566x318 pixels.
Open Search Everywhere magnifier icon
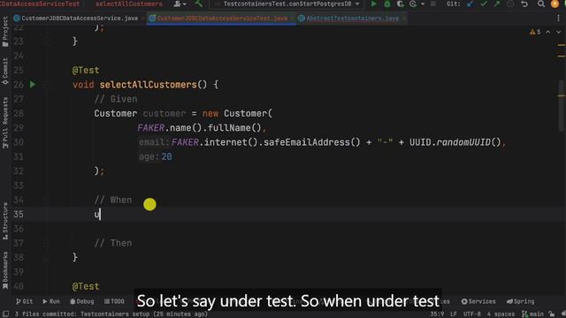click(x=540, y=4)
